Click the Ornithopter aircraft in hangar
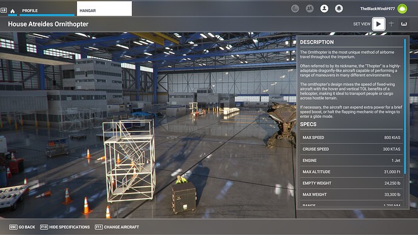The height and width of the screenshot is (235, 418). coord(282,125)
